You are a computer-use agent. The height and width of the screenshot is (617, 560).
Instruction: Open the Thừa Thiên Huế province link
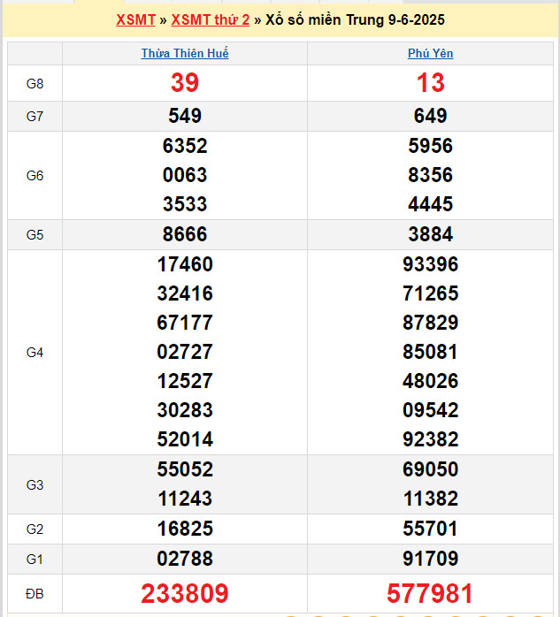tap(185, 53)
